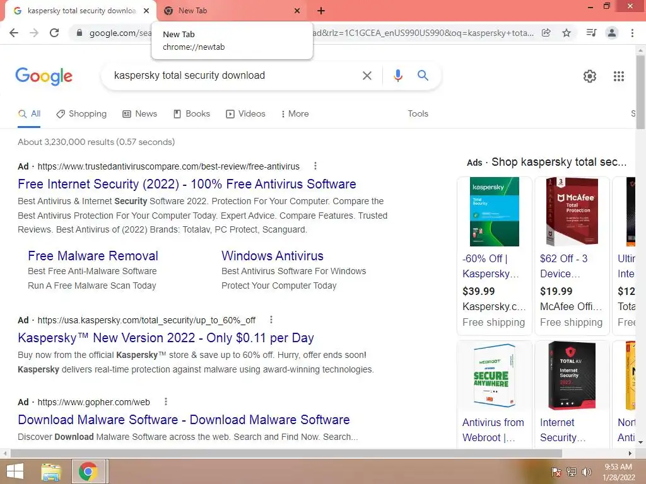Reload the current page

(x=54, y=33)
